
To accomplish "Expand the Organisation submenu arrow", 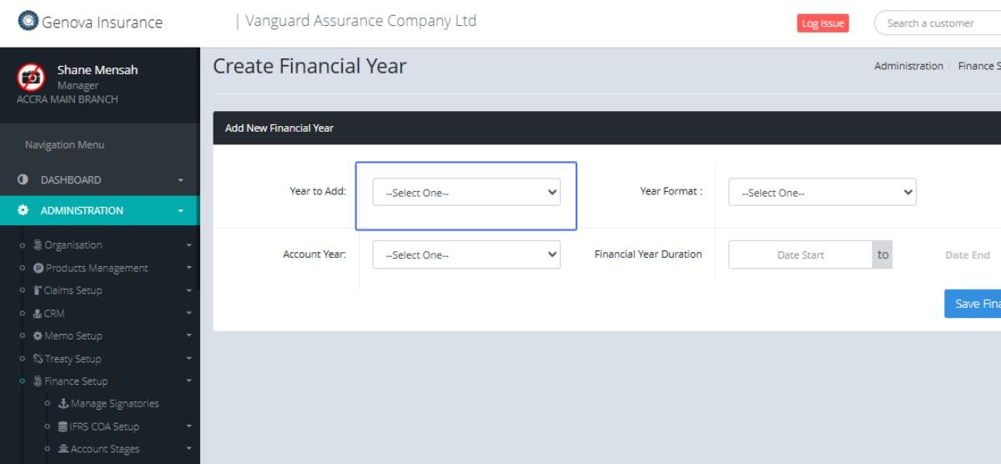I will pos(189,245).
